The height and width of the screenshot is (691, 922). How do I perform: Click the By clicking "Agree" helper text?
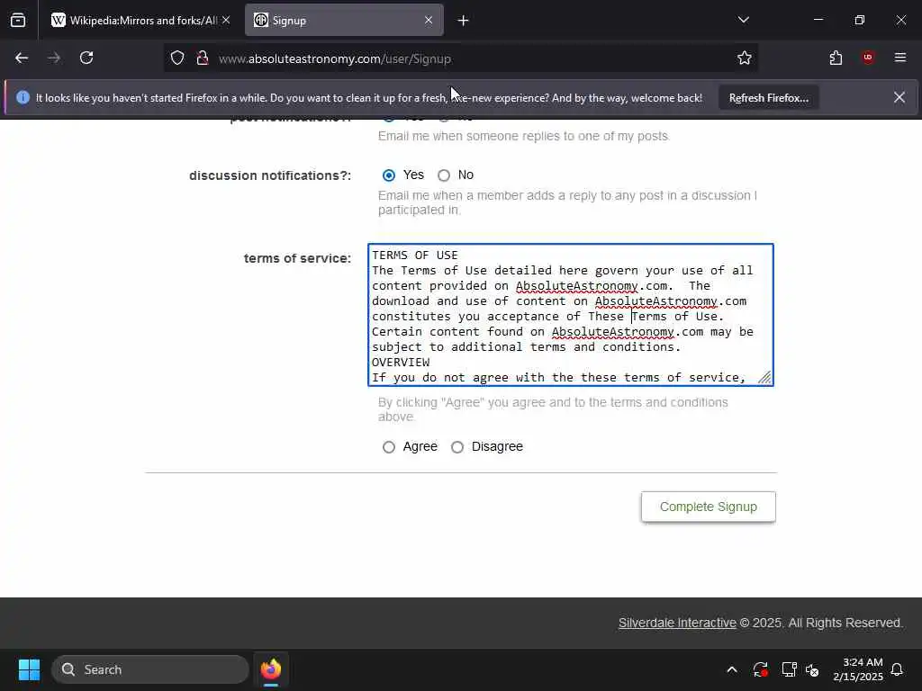(x=553, y=409)
